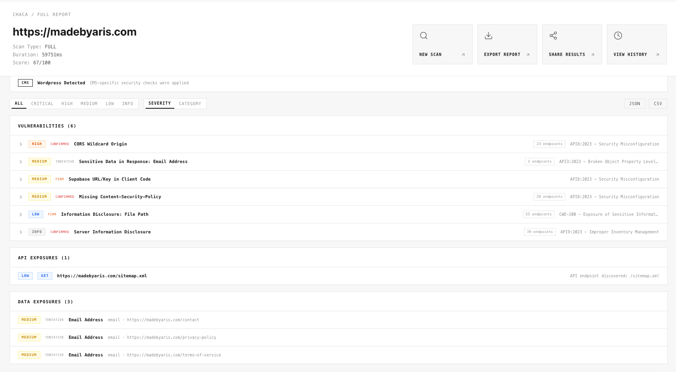Switch grouping to CATEGORY
The image size is (676, 372).
[190, 103]
